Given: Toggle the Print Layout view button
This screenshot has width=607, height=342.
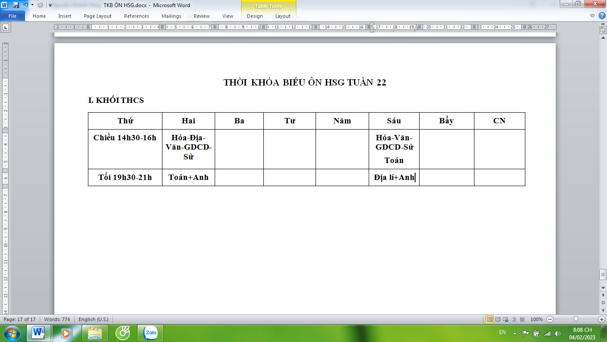Looking at the screenshot, I should (490, 319).
